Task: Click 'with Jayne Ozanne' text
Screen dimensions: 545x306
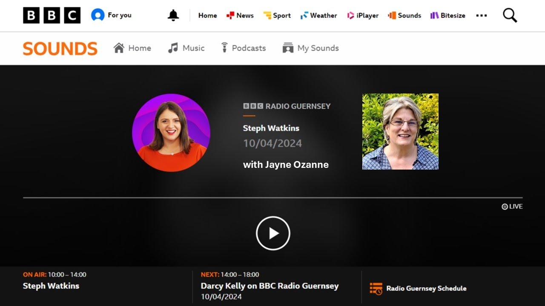Action: pyautogui.click(x=286, y=164)
